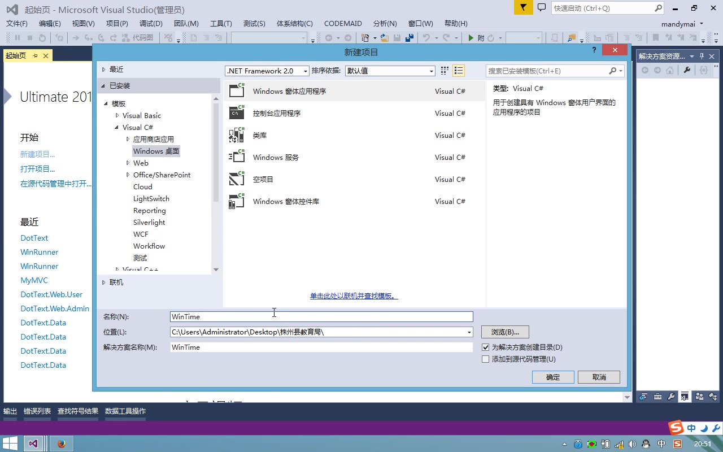Choose the 类库 template icon
The height and width of the screenshot is (452, 723).
click(237, 134)
